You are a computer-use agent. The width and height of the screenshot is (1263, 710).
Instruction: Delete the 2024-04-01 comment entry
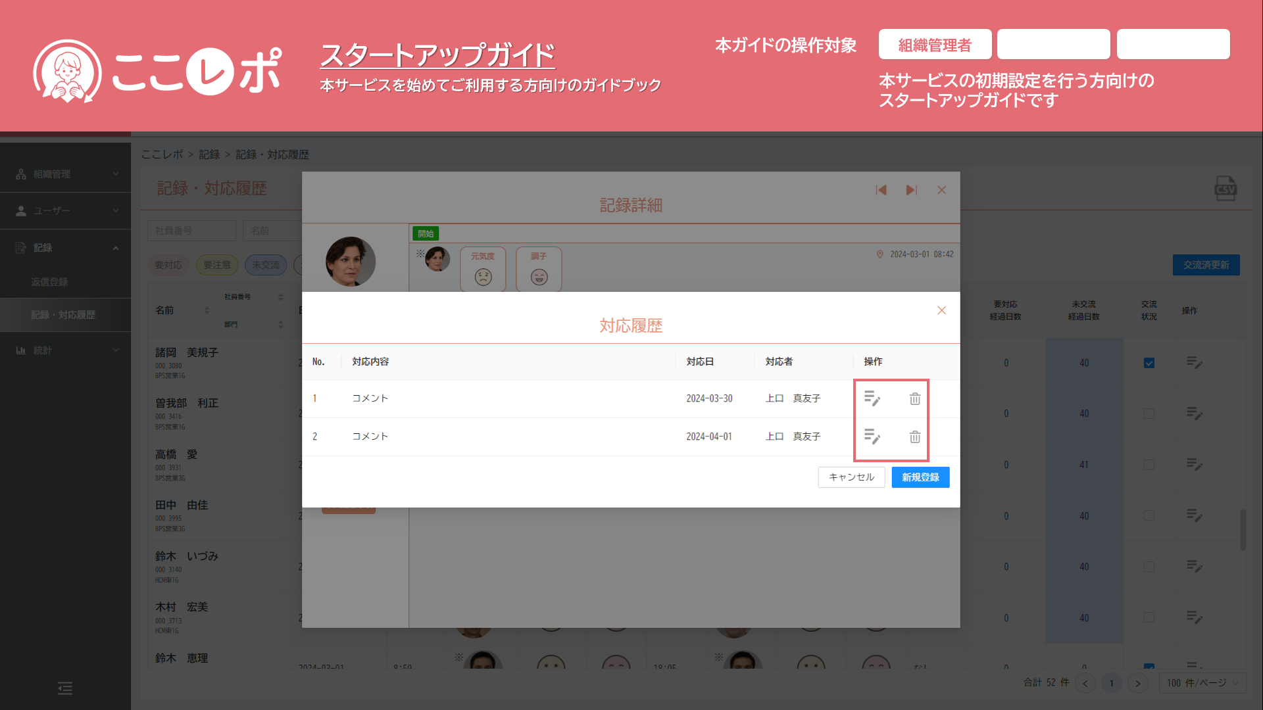(914, 437)
